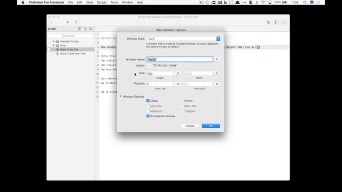Click the scripts pane middle view icon
The width and height of the screenshot is (342, 192).
[x=85, y=29]
